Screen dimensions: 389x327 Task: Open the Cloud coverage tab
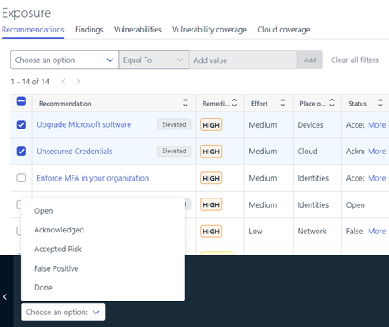pyautogui.click(x=283, y=30)
